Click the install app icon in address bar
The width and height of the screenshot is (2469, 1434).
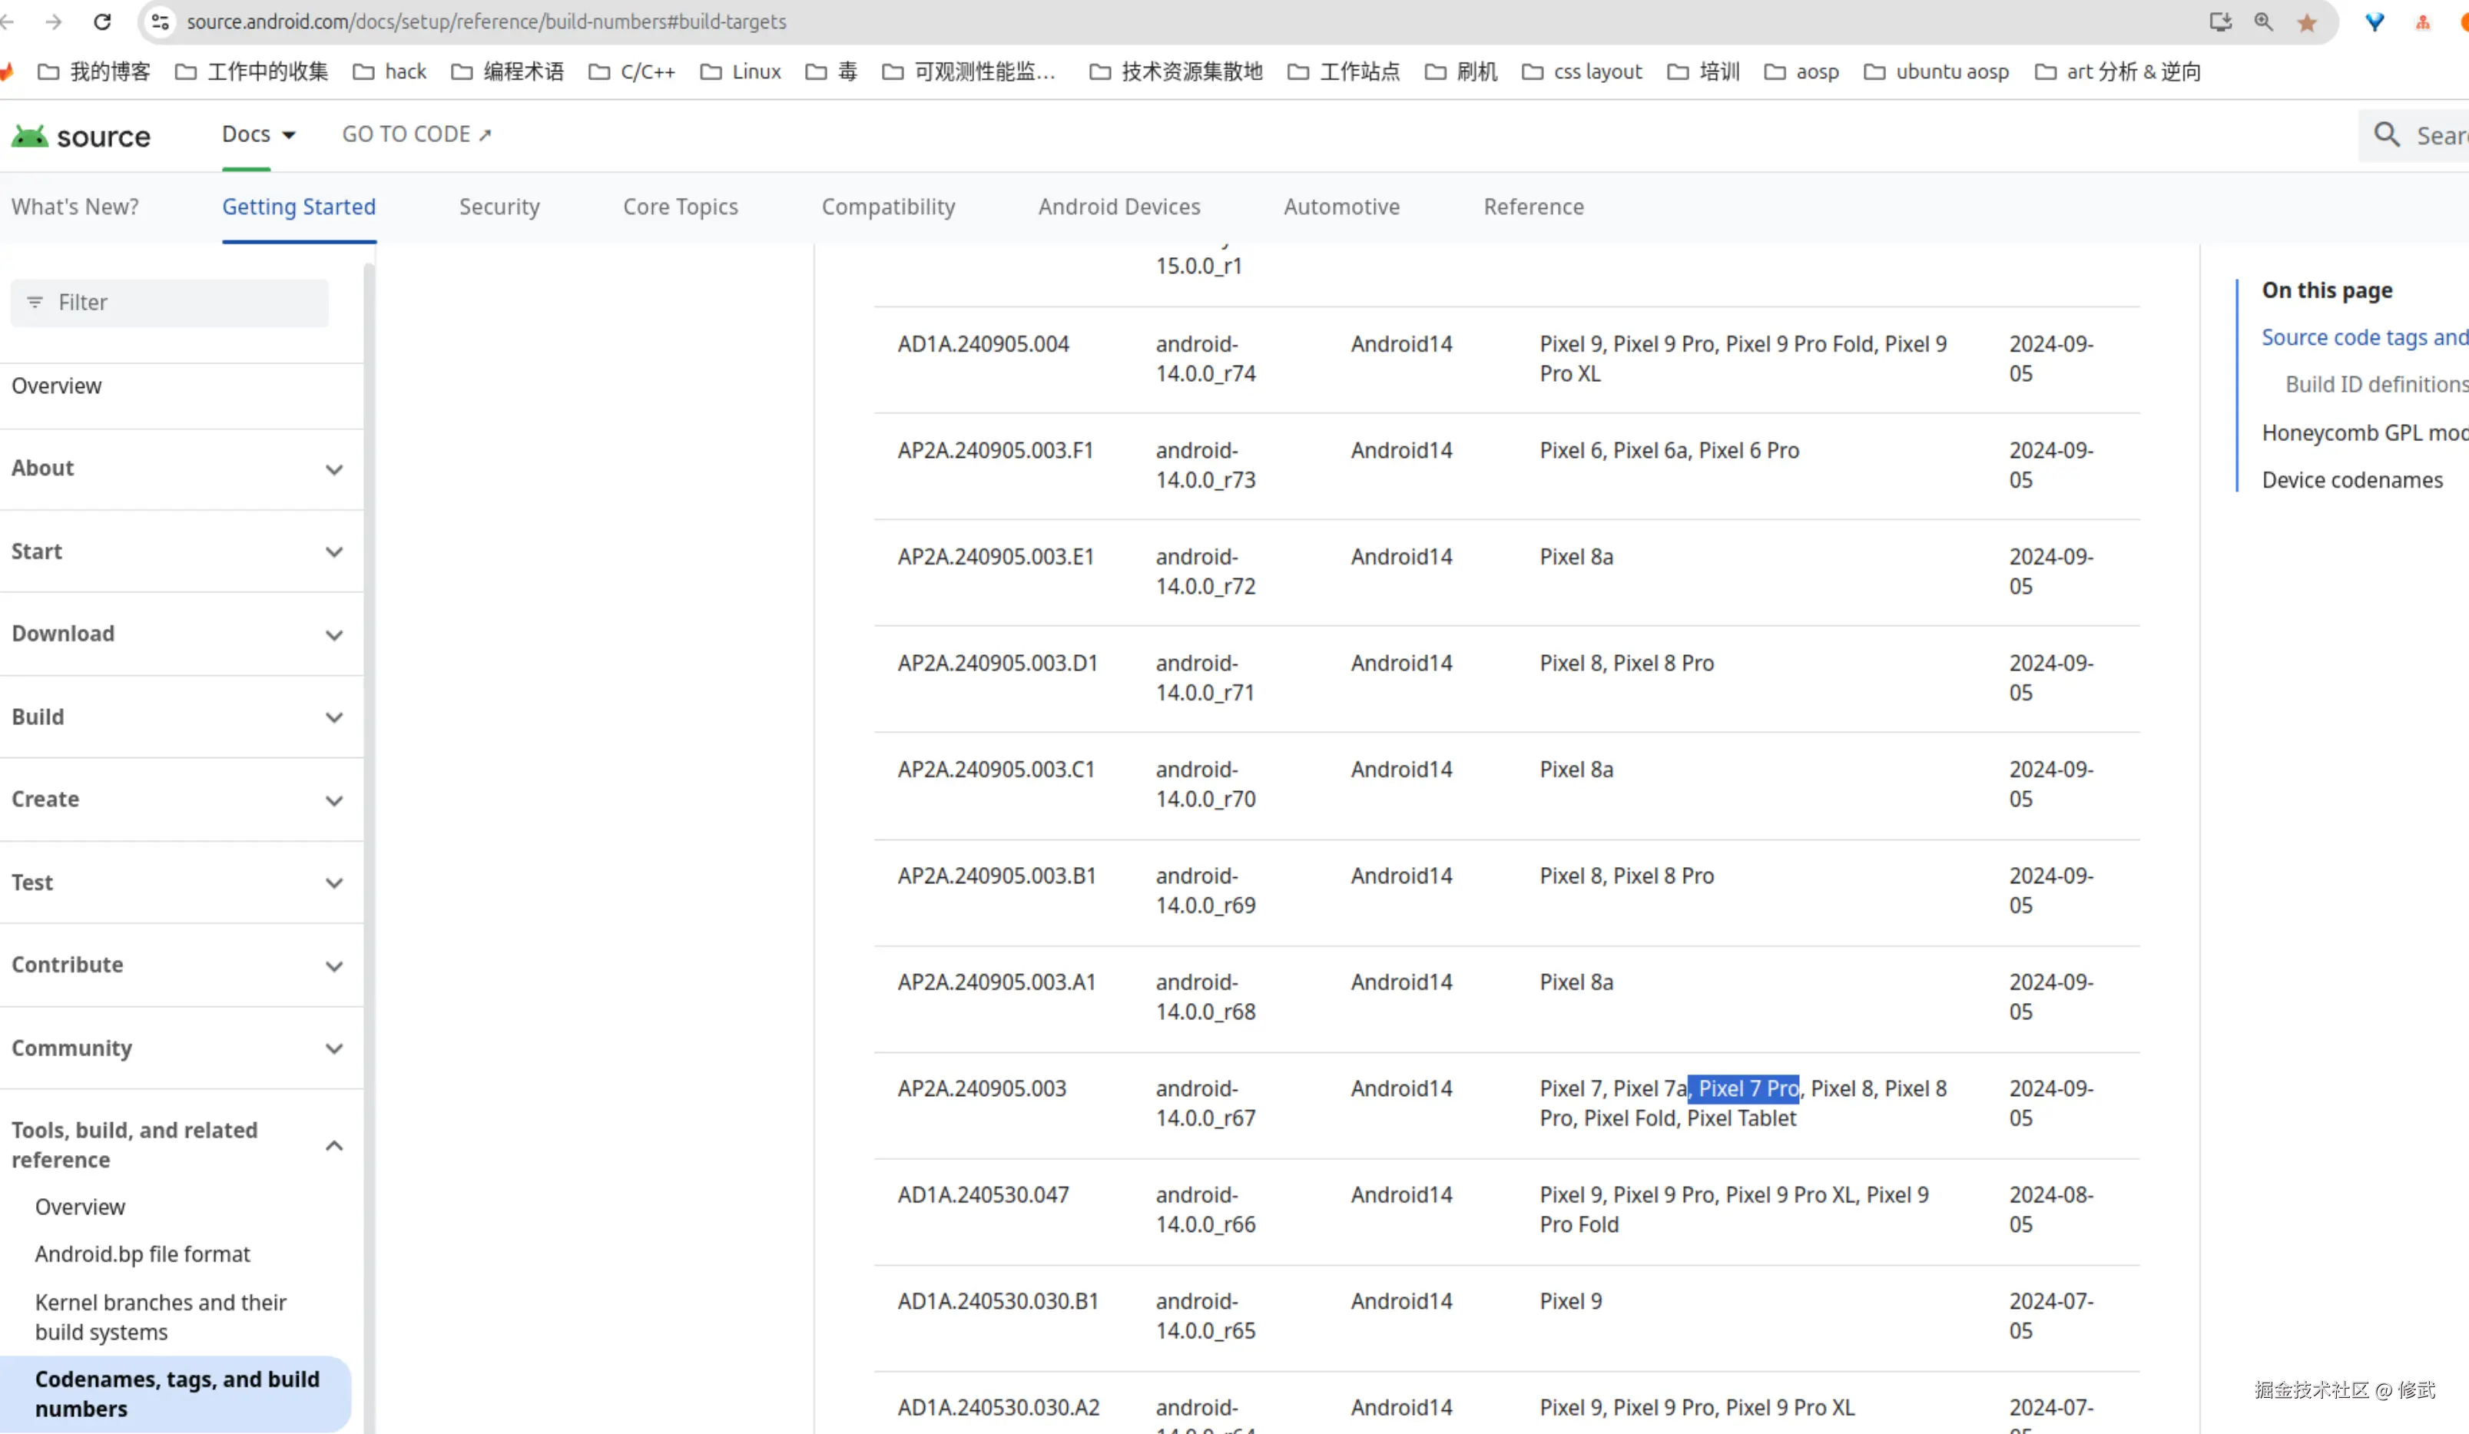click(x=2220, y=22)
